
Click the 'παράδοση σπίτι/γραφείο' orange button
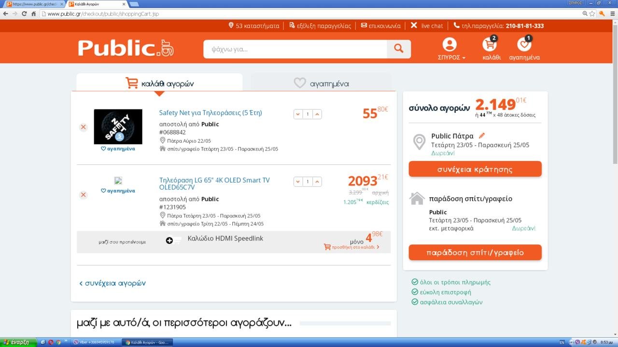(x=475, y=253)
